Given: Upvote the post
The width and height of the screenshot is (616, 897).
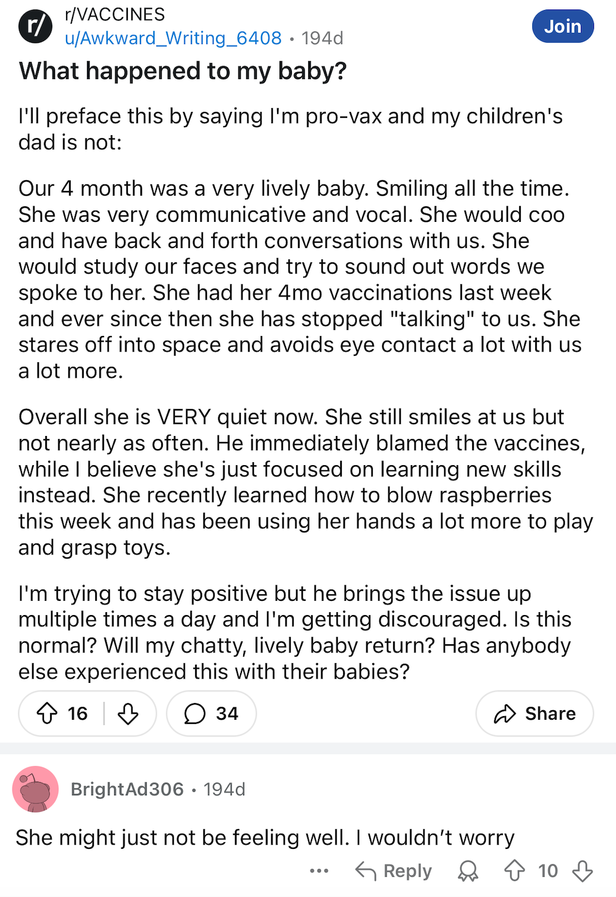Looking at the screenshot, I should (47, 713).
